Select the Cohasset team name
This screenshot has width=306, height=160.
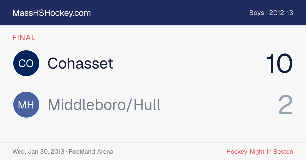click(x=80, y=63)
